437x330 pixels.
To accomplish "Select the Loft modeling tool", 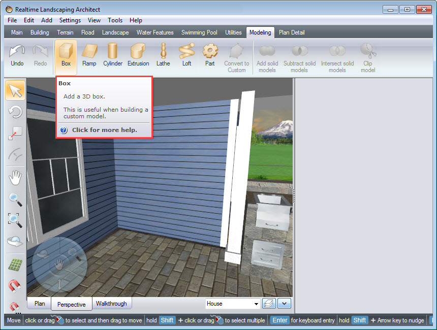I will click(186, 56).
